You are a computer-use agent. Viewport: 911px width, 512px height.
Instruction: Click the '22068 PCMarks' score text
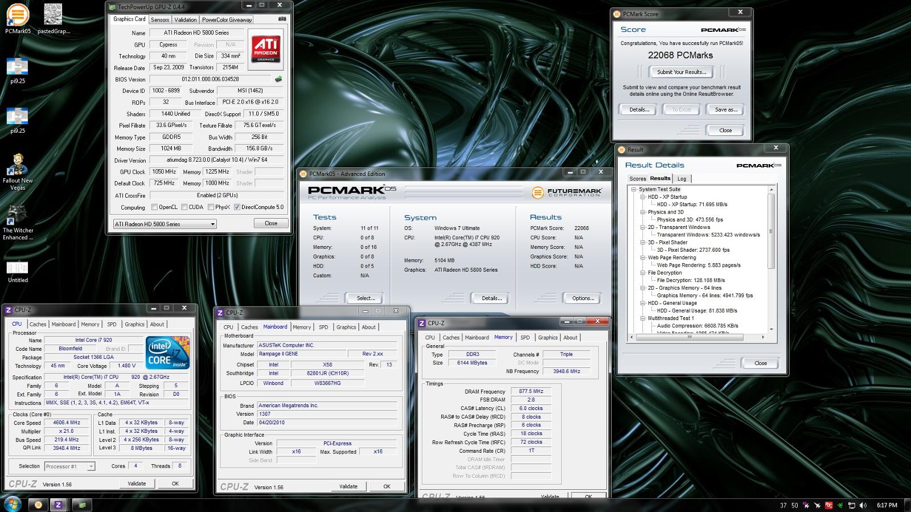point(680,55)
